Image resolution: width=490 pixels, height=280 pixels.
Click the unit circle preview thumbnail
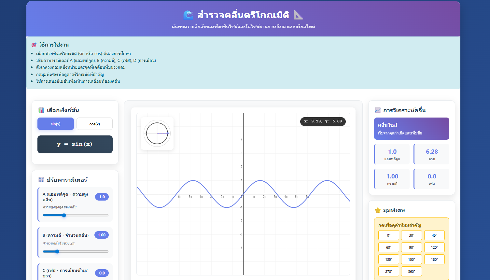(157, 133)
